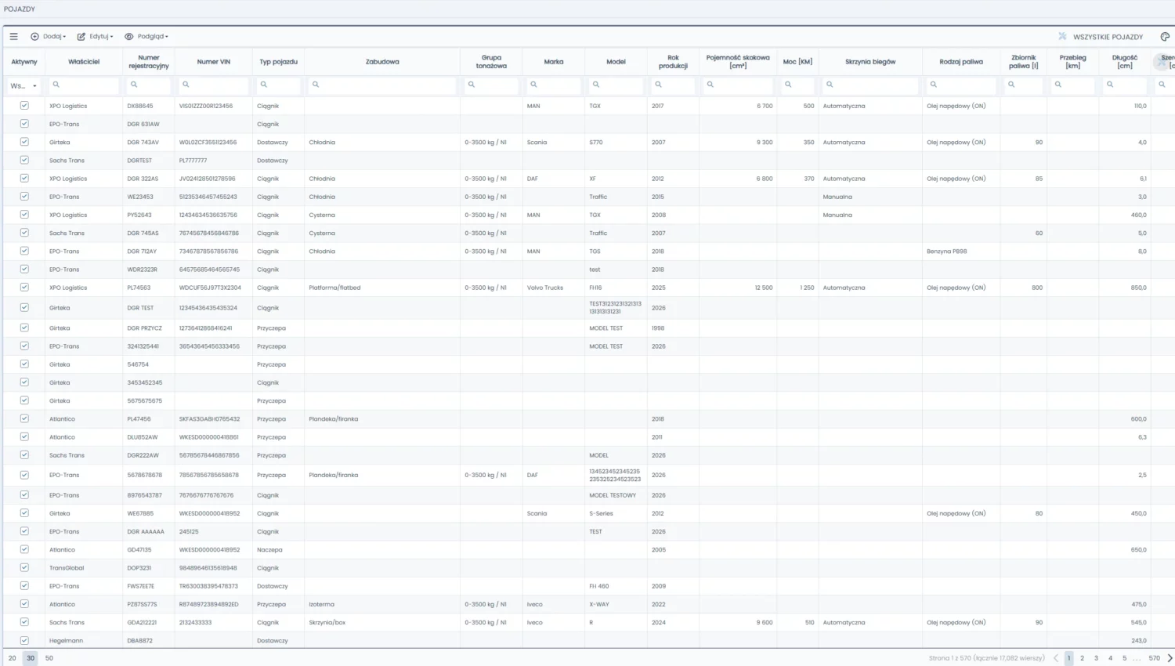Set page size to 50 rows
The image size is (1175, 666).
coord(49,658)
